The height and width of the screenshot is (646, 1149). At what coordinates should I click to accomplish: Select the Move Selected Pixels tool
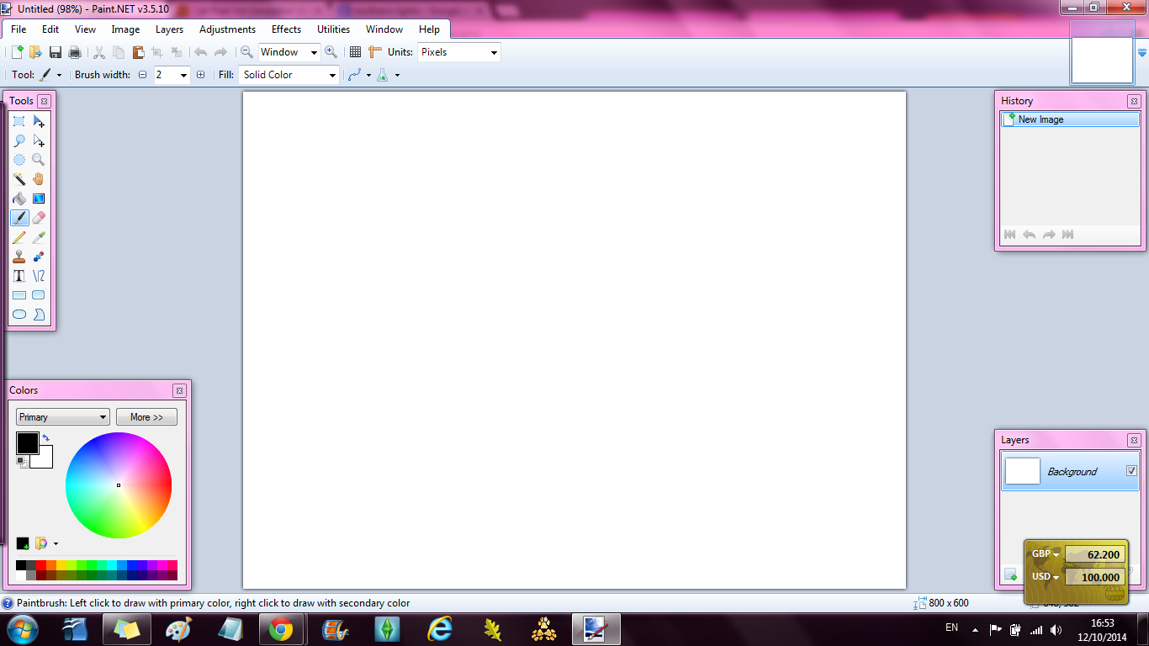click(x=39, y=121)
